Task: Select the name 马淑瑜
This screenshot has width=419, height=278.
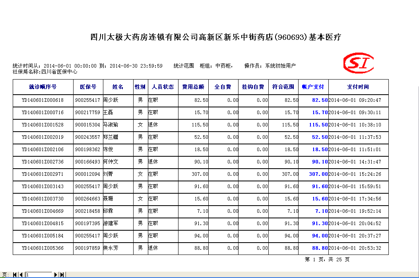Action: click(111, 125)
